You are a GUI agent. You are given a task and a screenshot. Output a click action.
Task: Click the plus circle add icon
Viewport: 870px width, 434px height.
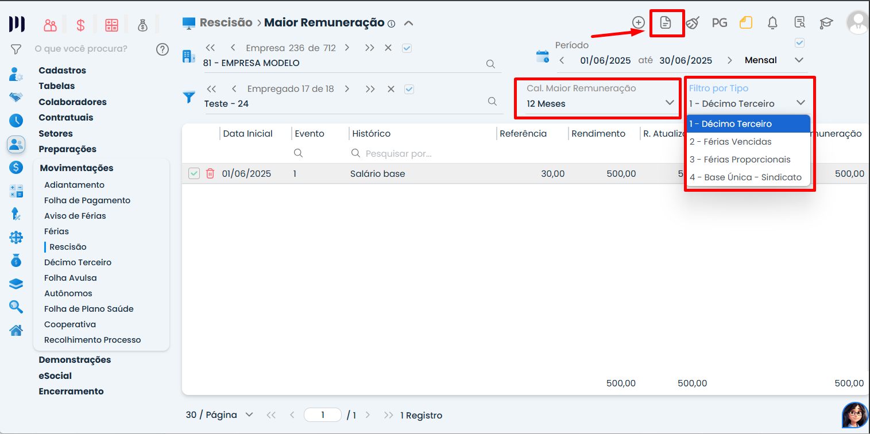tap(639, 22)
